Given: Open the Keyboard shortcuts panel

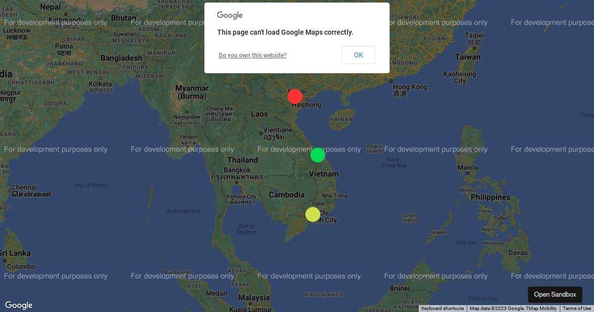Looking at the screenshot, I should pyautogui.click(x=443, y=308).
